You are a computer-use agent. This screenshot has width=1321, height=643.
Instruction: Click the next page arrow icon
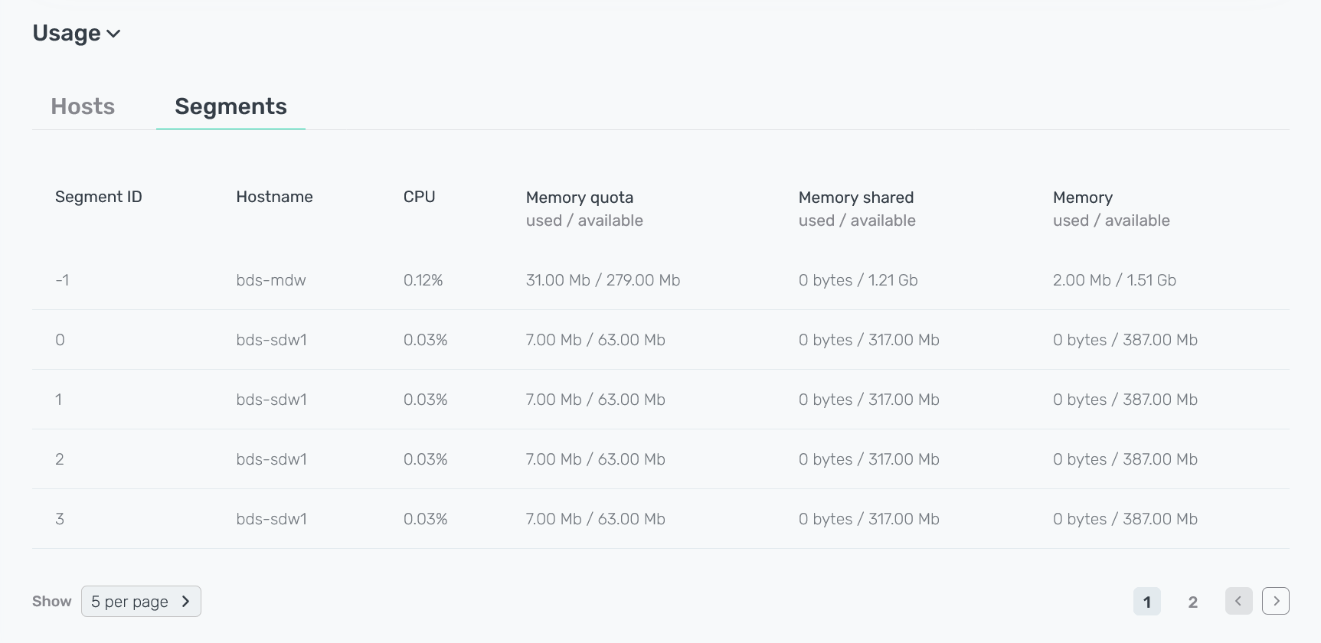(x=1276, y=601)
